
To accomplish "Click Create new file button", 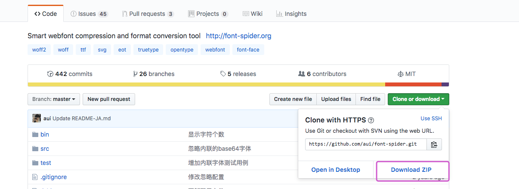I will (293, 99).
